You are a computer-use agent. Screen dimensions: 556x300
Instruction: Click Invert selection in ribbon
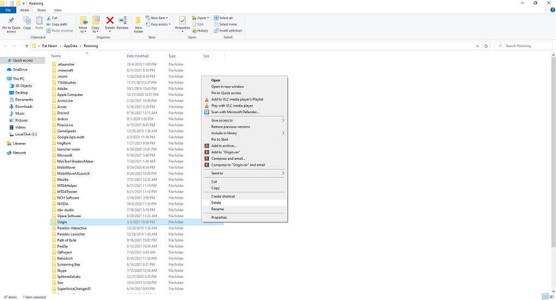[228, 30]
